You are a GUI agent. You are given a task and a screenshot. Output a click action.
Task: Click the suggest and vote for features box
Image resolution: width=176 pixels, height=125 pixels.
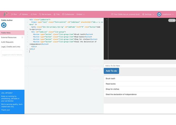[x=12, y=53]
